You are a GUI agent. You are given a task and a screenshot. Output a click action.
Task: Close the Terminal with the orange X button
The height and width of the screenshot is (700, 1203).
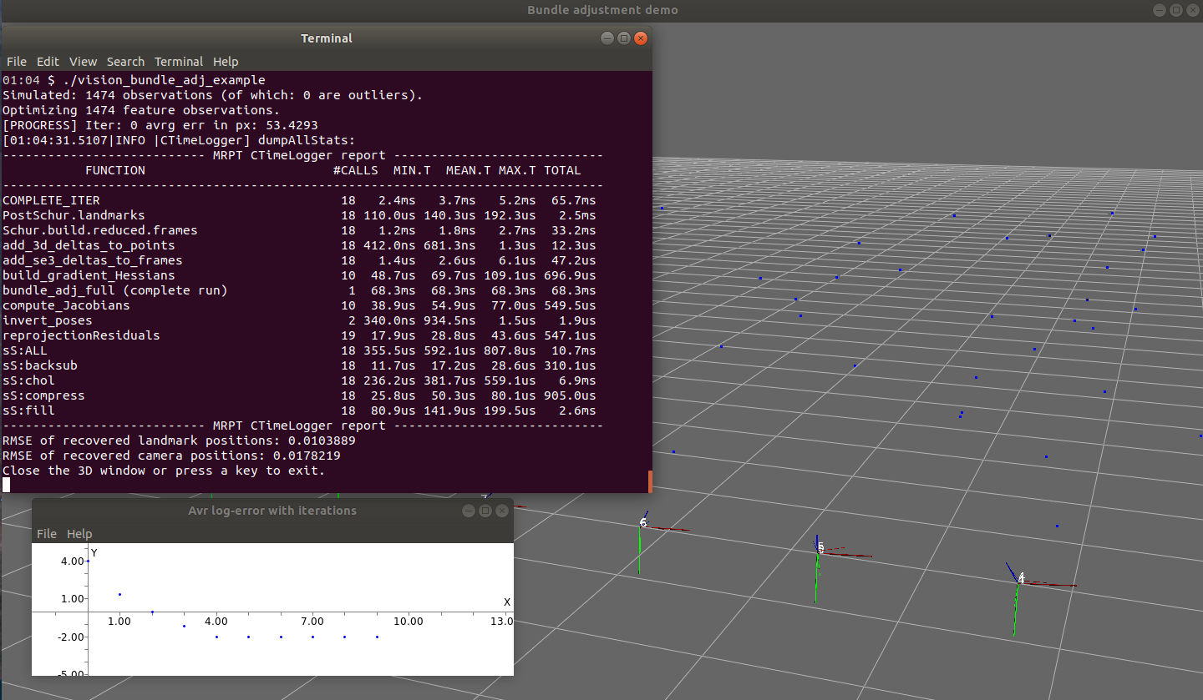click(640, 38)
